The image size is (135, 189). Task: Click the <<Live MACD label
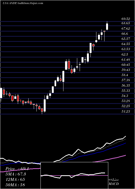tap(114, 182)
